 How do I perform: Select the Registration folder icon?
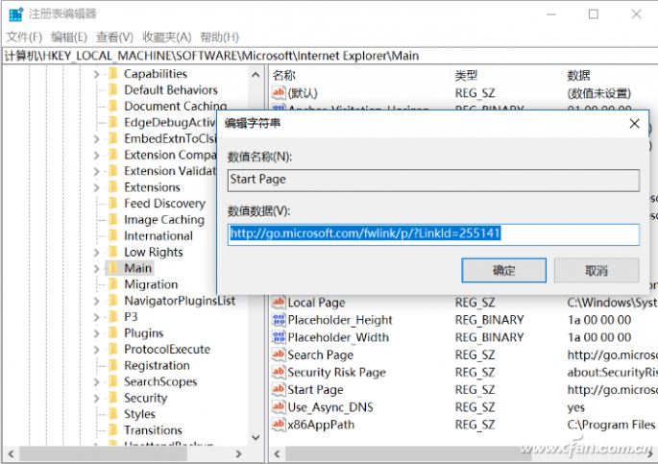coord(113,365)
